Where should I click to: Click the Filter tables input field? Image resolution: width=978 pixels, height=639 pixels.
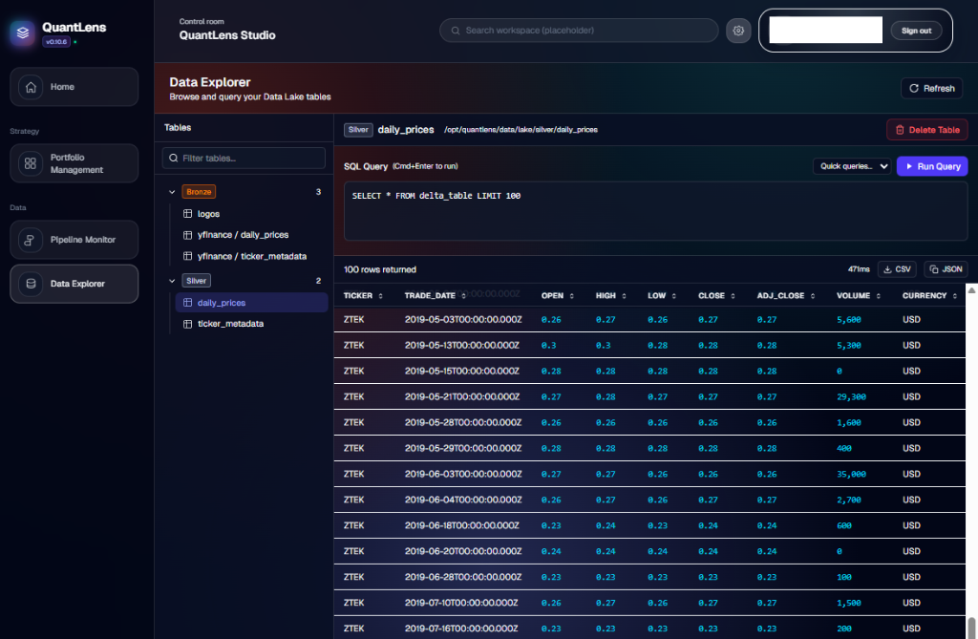(x=243, y=157)
